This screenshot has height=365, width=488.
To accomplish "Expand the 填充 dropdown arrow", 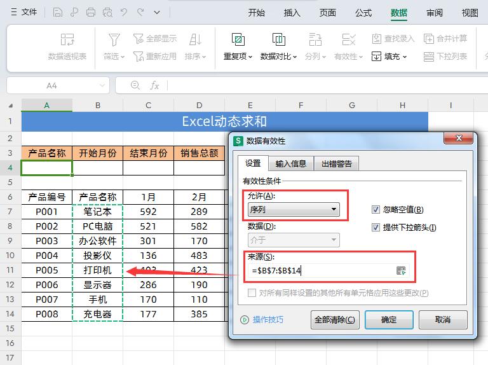I will click(x=405, y=57).
